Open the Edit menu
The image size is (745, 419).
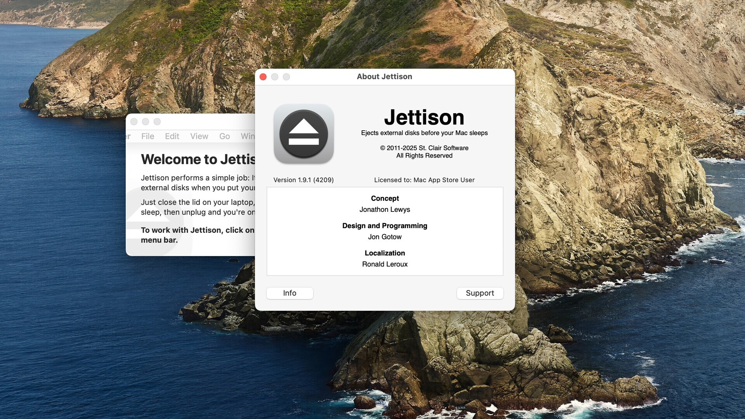[x=172, y=136]
